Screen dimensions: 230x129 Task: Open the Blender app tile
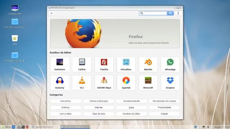148,64
